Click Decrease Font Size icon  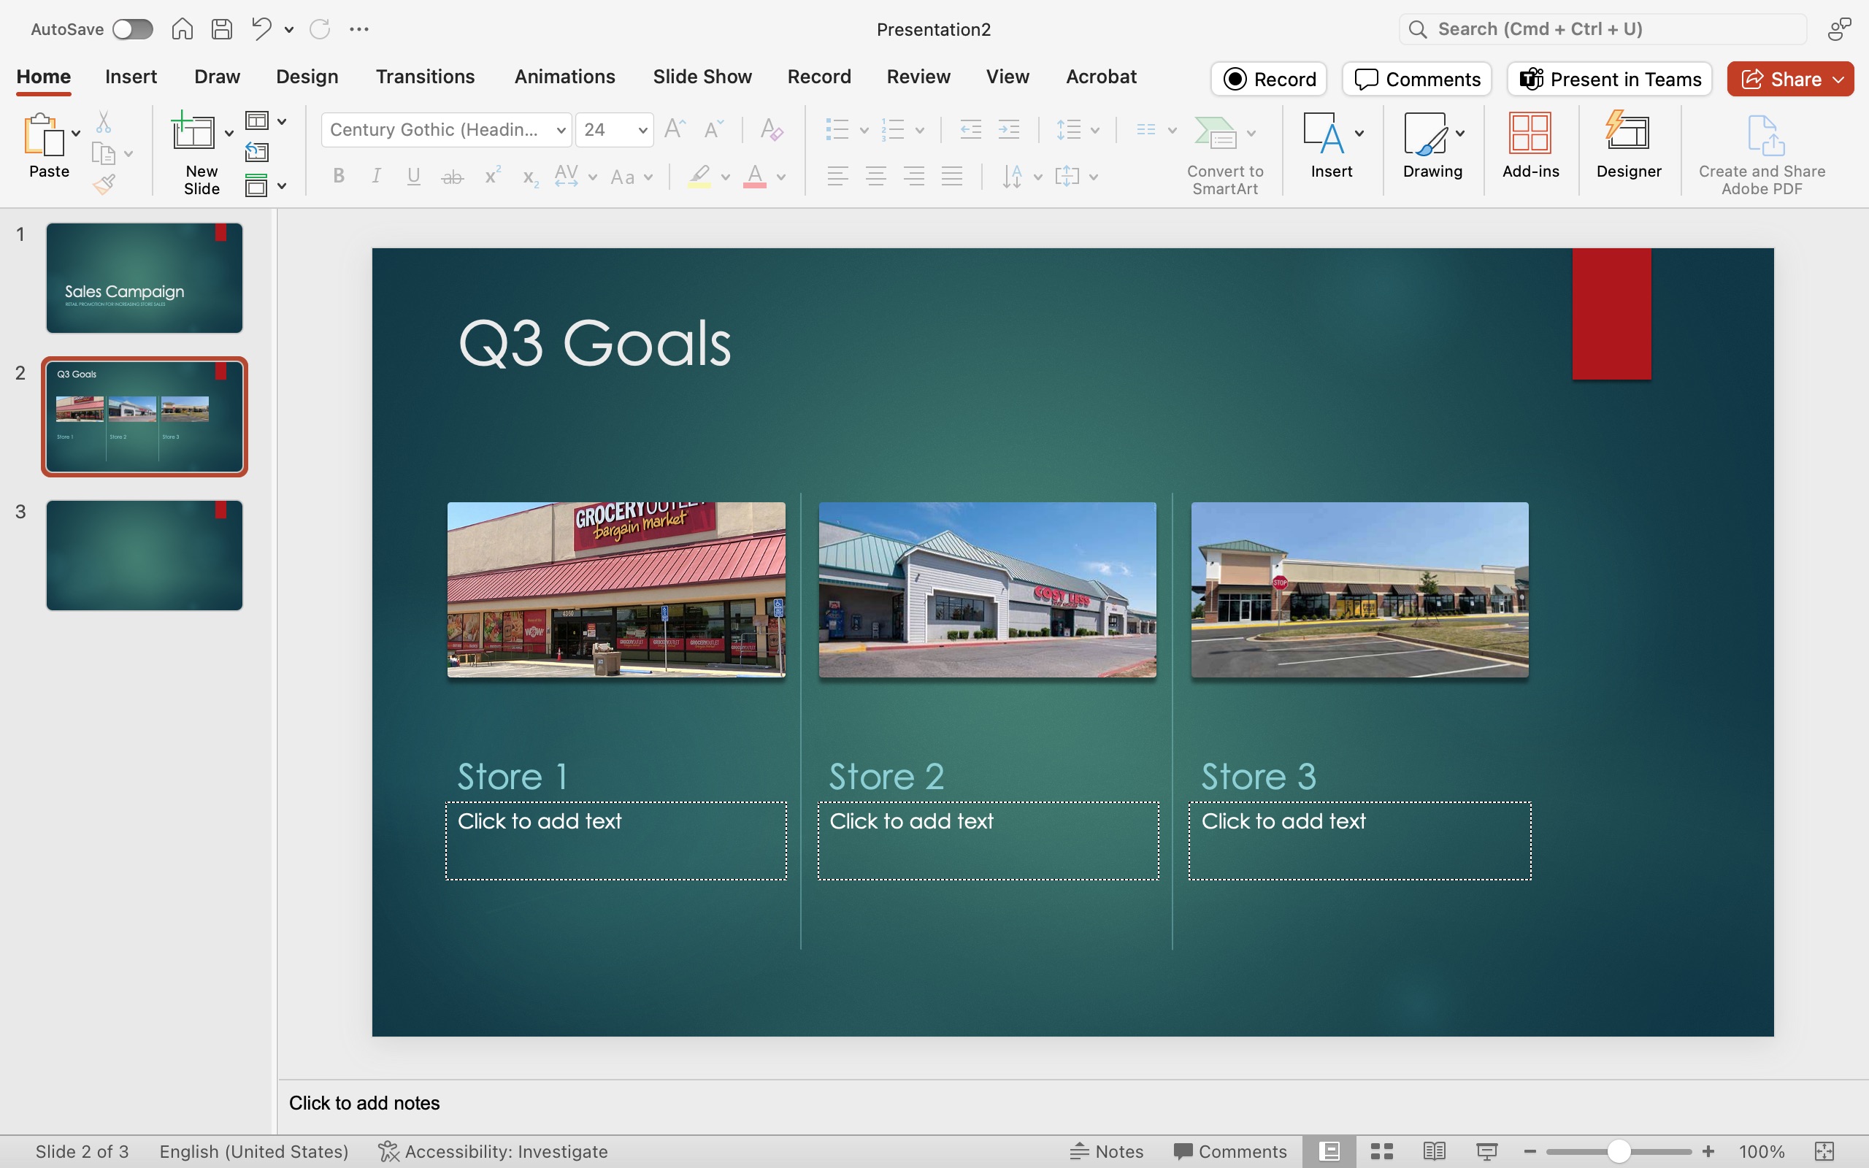(x=713, y=129)
